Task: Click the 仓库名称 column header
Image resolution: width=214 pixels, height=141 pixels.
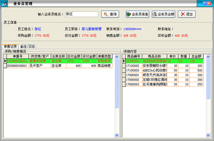Action: pyautogui.click(x=58, y=56)
